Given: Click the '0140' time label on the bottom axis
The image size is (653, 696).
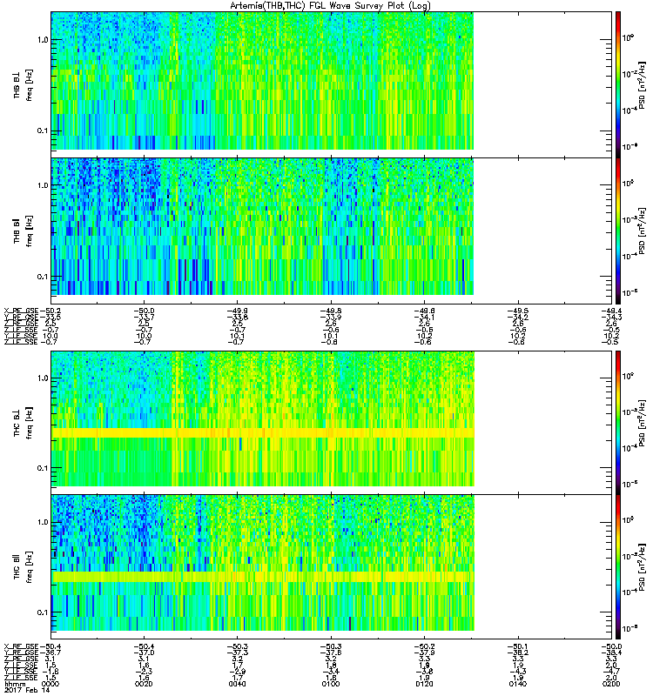Looking at the screenshot, I should (518, 684).
